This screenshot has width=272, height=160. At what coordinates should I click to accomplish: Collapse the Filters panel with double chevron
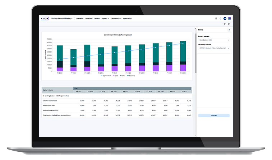(x=229, y=30)
